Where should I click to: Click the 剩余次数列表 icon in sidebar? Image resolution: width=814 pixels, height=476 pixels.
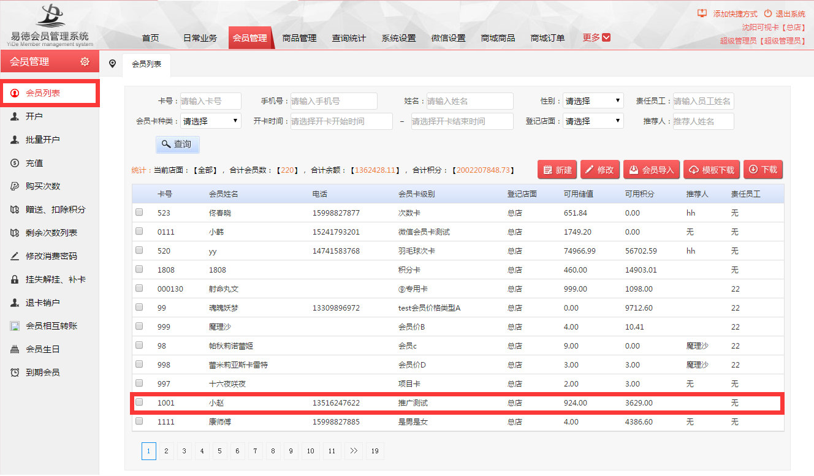click(15, 233)
